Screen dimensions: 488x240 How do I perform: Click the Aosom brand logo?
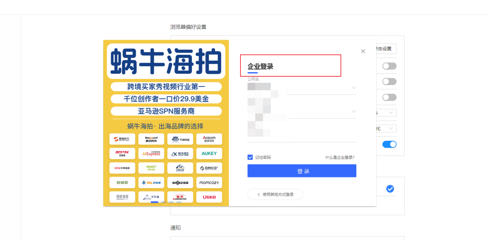[209, 139]
